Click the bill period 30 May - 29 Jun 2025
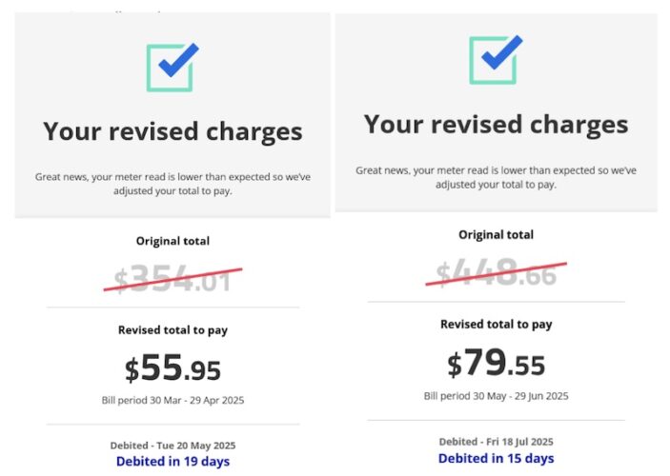This screenshot has width=670, height=476. tap(496, 394)
